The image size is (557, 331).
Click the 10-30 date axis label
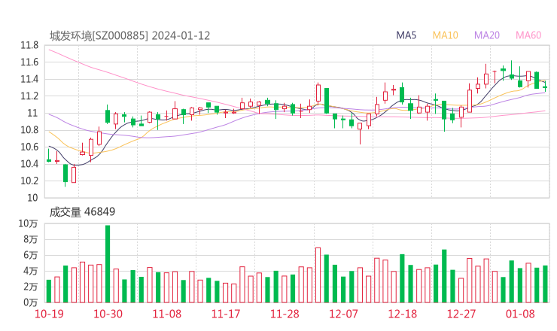pos(108,314)
